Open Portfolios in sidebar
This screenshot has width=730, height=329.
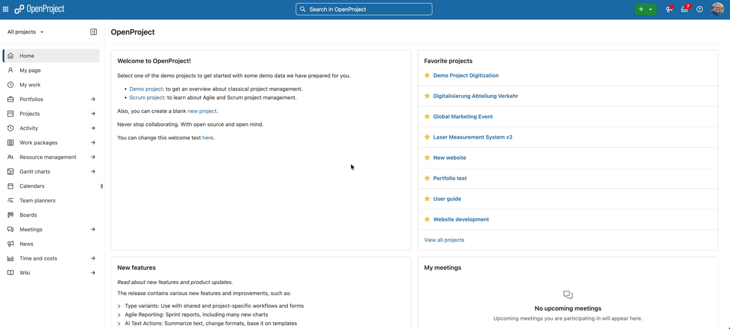[x=45, y=99]
